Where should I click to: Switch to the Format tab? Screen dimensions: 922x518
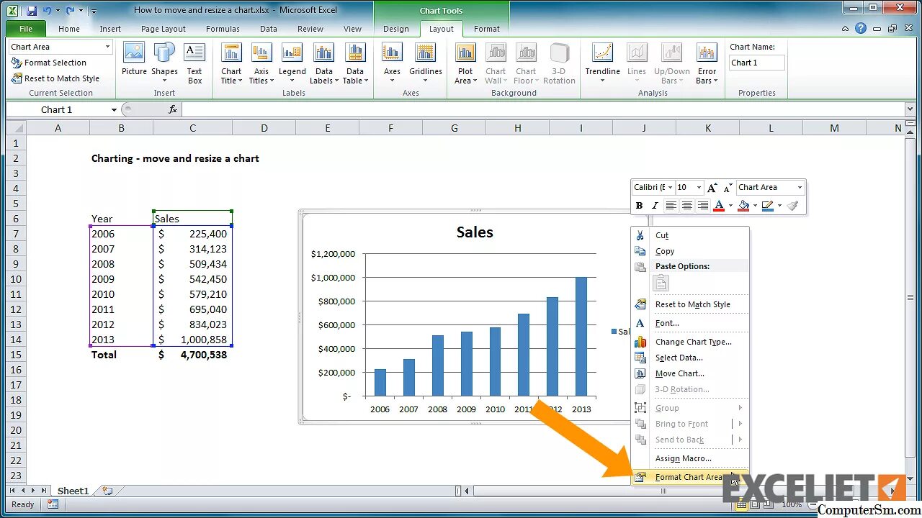point(487,29)
